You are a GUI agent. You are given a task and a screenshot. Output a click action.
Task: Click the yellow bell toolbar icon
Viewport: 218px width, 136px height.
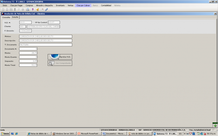coord(38,10)
